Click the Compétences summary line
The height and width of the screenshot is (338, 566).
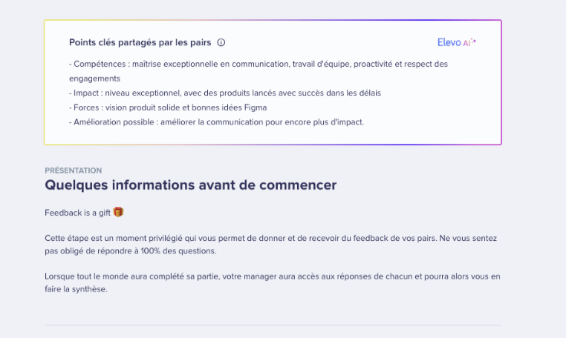tap(258, 71)
